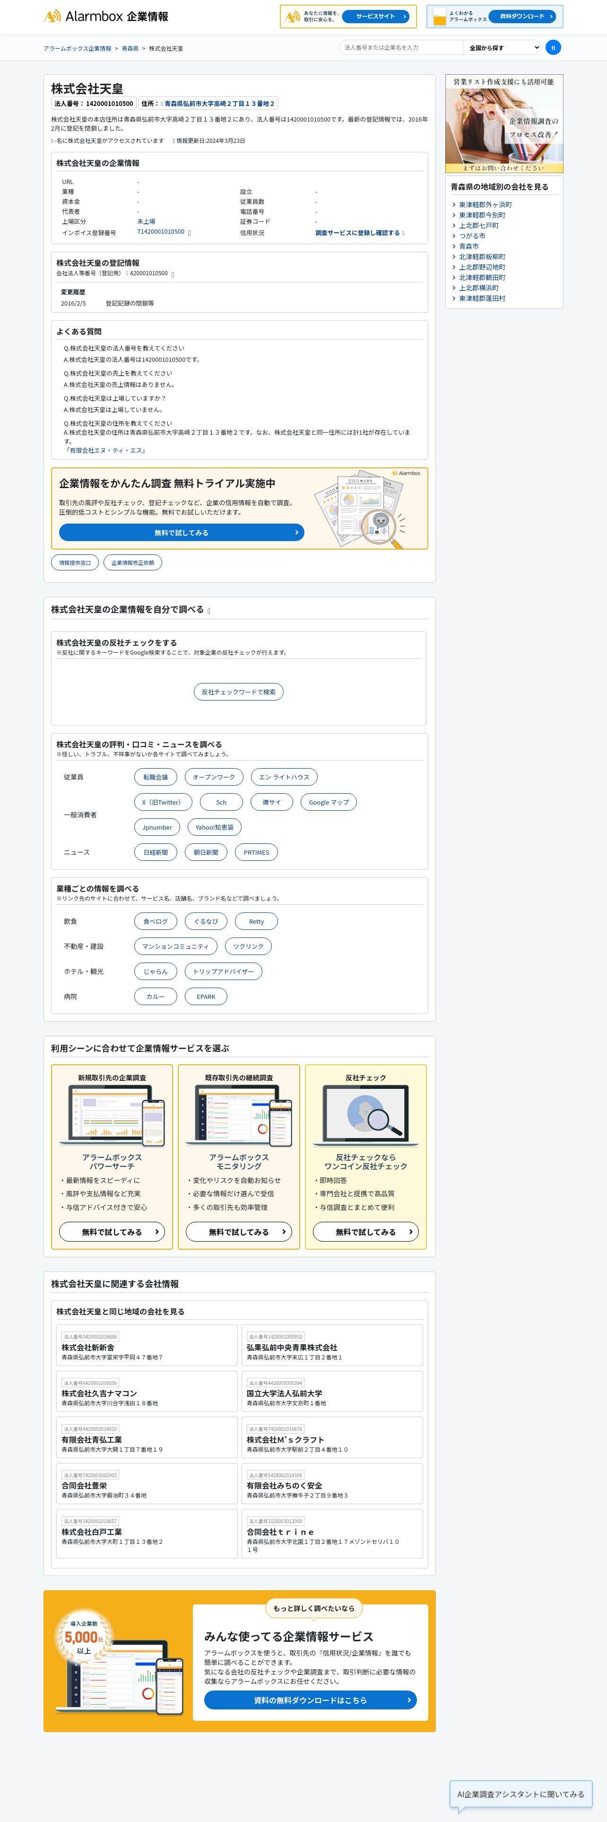Open the 食べログ button
607x1822 pixels.
(156, 921)
